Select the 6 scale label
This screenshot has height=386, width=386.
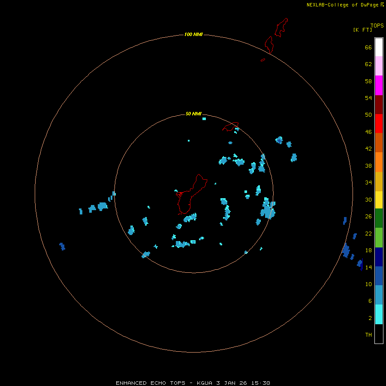click(370, 301)
